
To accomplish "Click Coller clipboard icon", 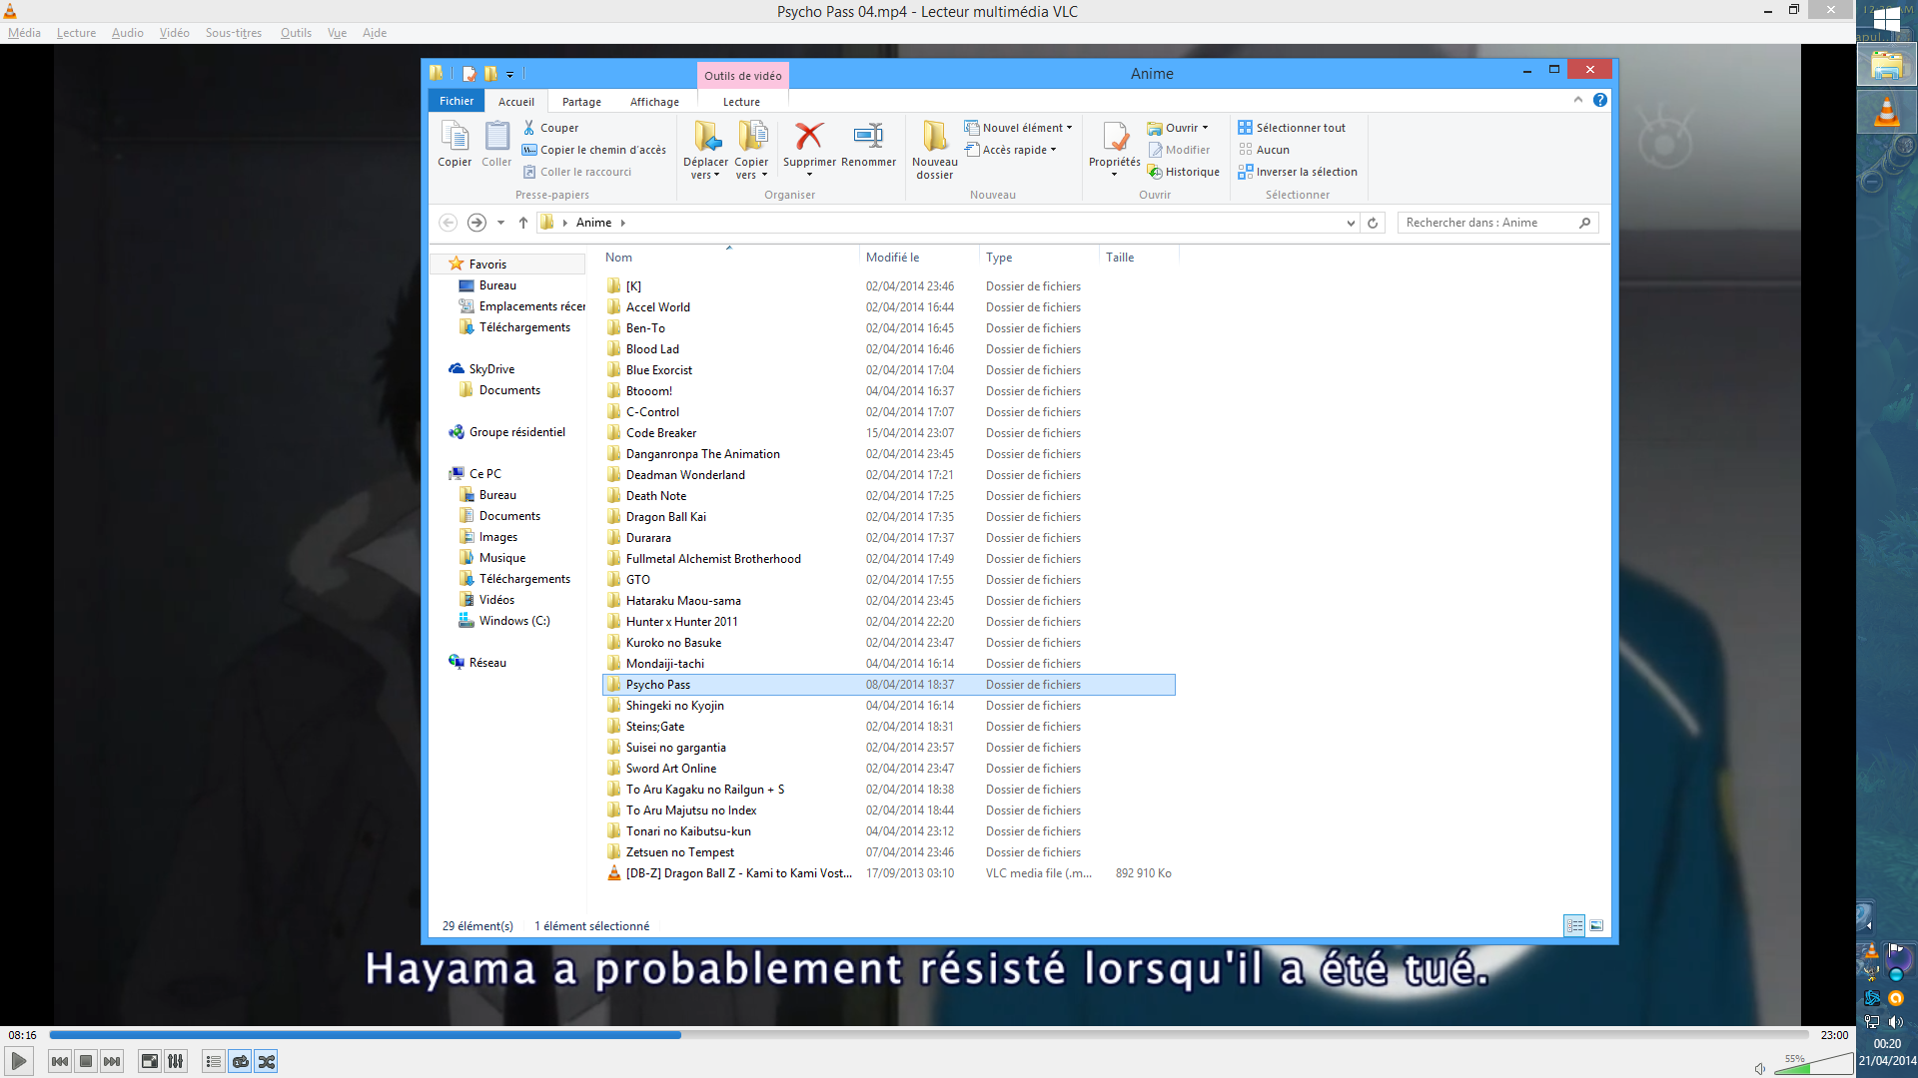I will [x=496, y=144].
